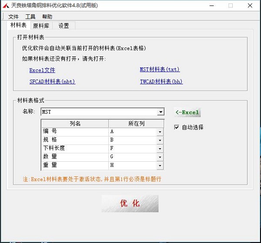This screenshot has width=261, height=243.
Task: Switch to the 材料表 tab
Action: pyautogui.click(x=18, y=25)
